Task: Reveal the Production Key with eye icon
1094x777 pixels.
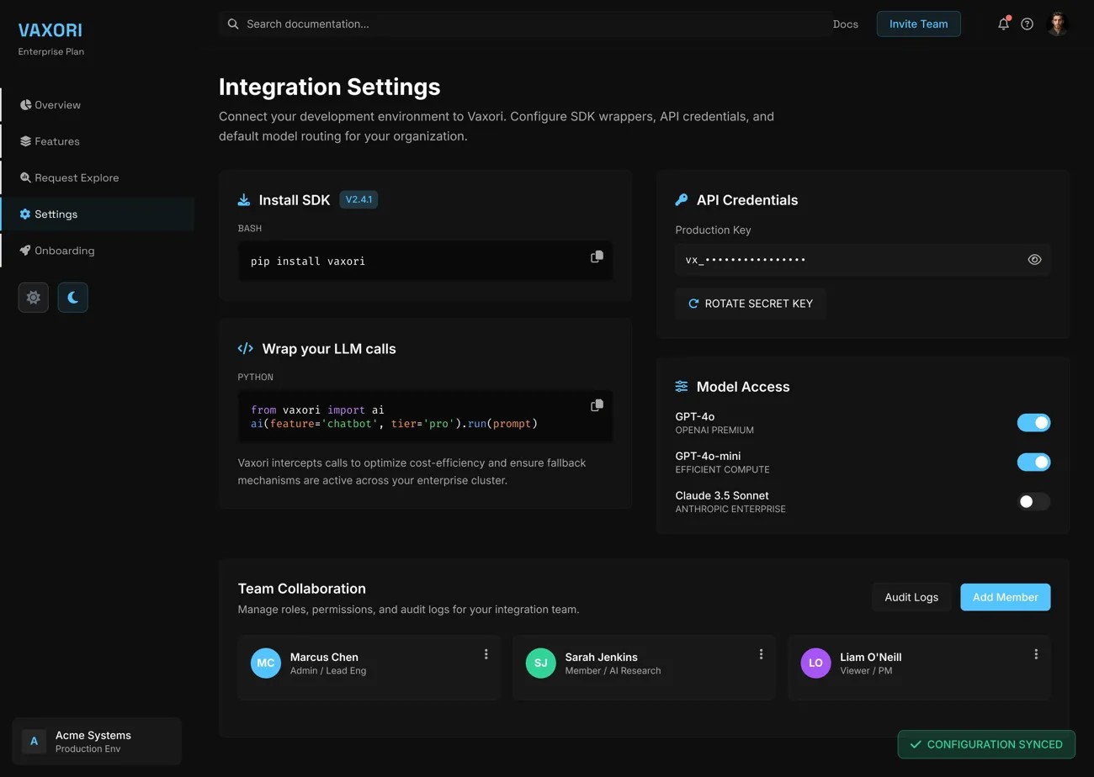Action: (1034, 260)
